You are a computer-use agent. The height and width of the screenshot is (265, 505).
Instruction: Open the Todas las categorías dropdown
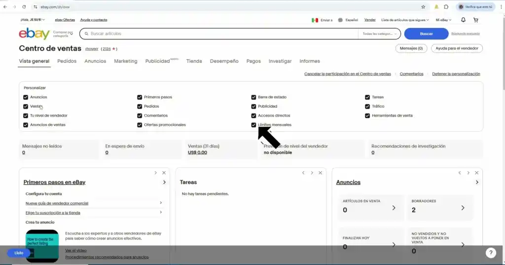point(379,34)
